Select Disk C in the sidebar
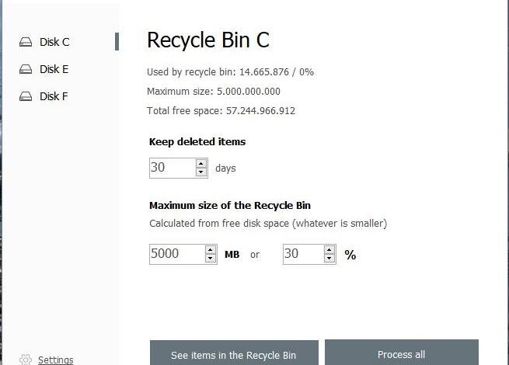 pos(54,42)
